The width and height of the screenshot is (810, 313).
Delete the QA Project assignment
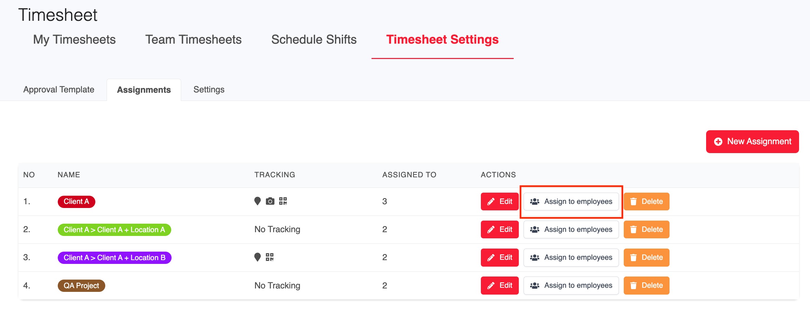click(646, 285)
